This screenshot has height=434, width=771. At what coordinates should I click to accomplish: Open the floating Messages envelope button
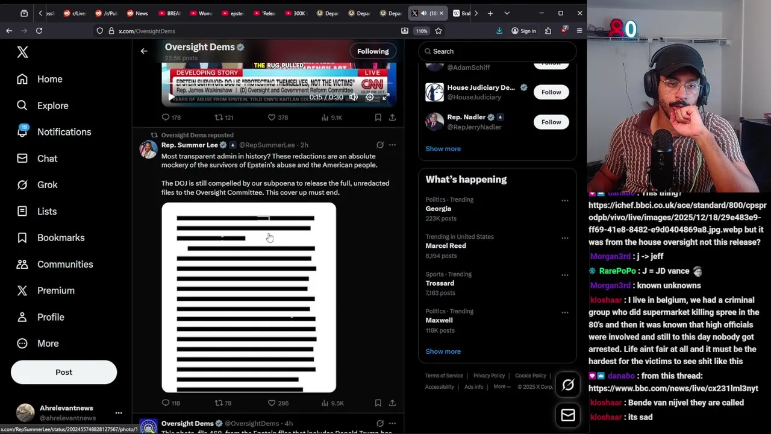tap(568, 415)
